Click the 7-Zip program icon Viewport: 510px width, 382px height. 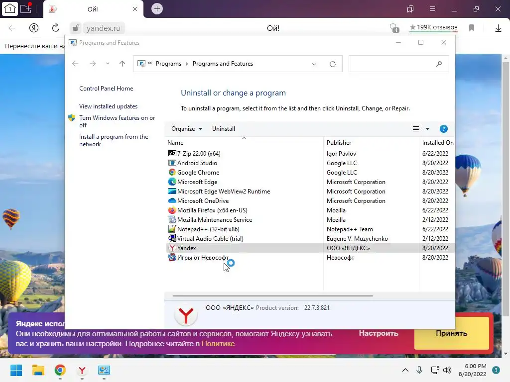(x=172, y=153)
